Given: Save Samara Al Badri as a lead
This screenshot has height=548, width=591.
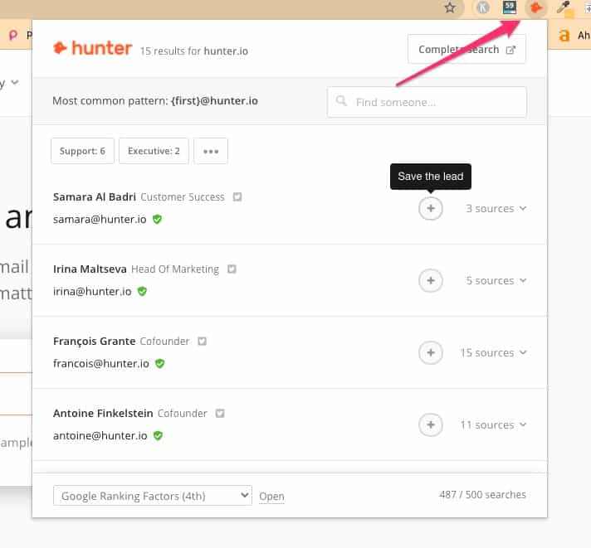Looking at the screenshot, I should click(431, 209).
